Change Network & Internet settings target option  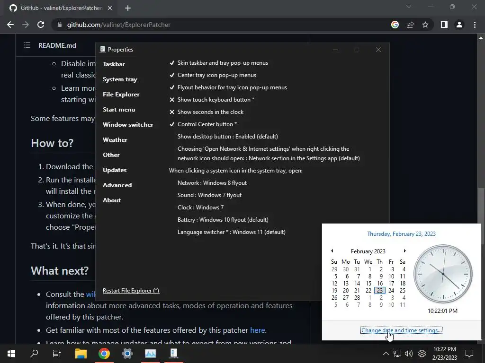coord(269,154)
